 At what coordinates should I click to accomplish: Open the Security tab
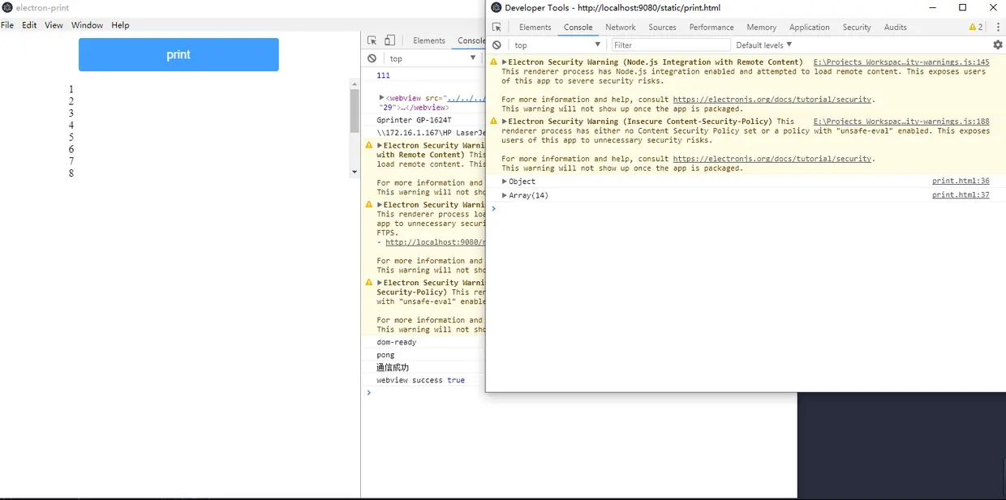pyautogui.click(x=857, y=27)
